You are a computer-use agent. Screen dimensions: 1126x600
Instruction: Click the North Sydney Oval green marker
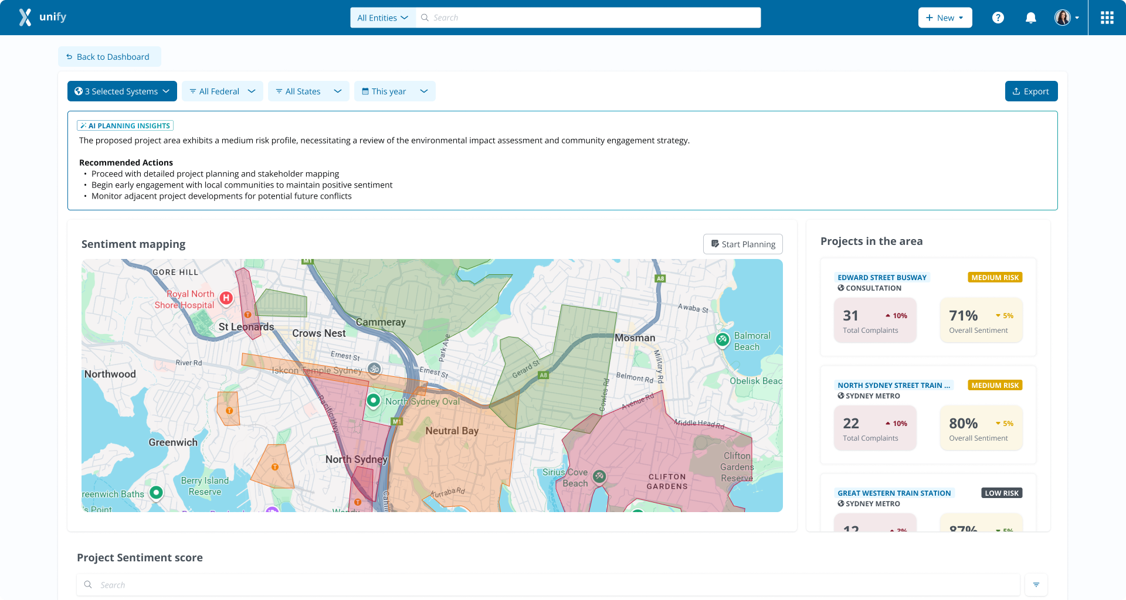(x=374, y=401)
